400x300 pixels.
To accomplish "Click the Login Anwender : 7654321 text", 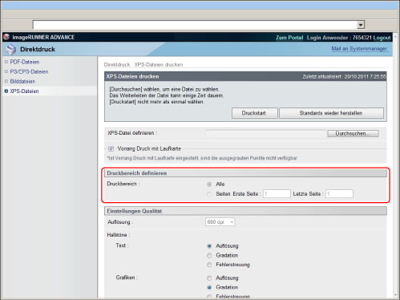I will [x=339, y=38].
